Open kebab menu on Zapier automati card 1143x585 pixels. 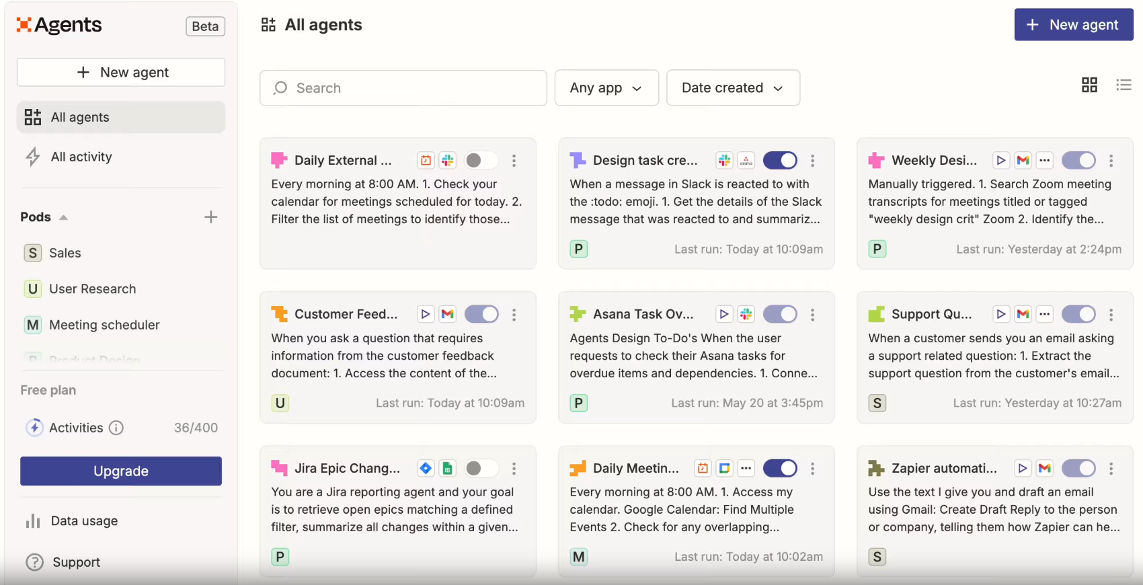pyautogui.click(x=1111, y=469)
